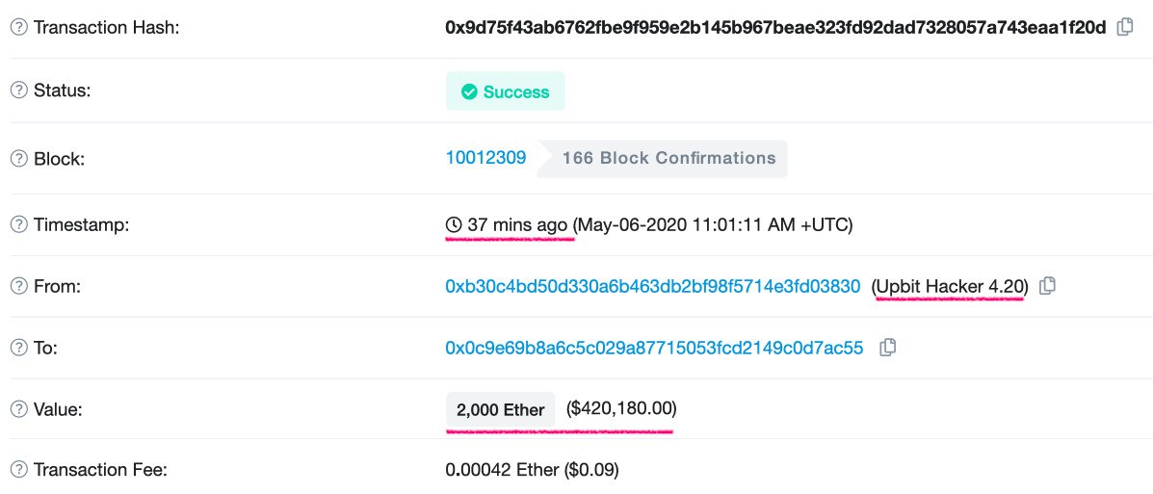This screenshot has width=1153, height=494.
Task: Click the Upbit Hacker 4.20 label
Action: (950, 286)
